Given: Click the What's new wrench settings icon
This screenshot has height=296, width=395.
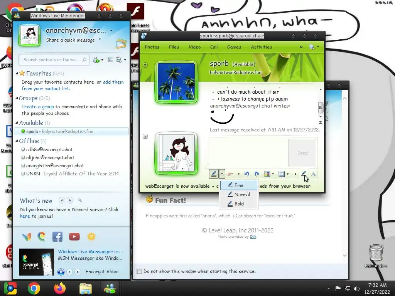Looking at the screenshot, I should 80,200.
